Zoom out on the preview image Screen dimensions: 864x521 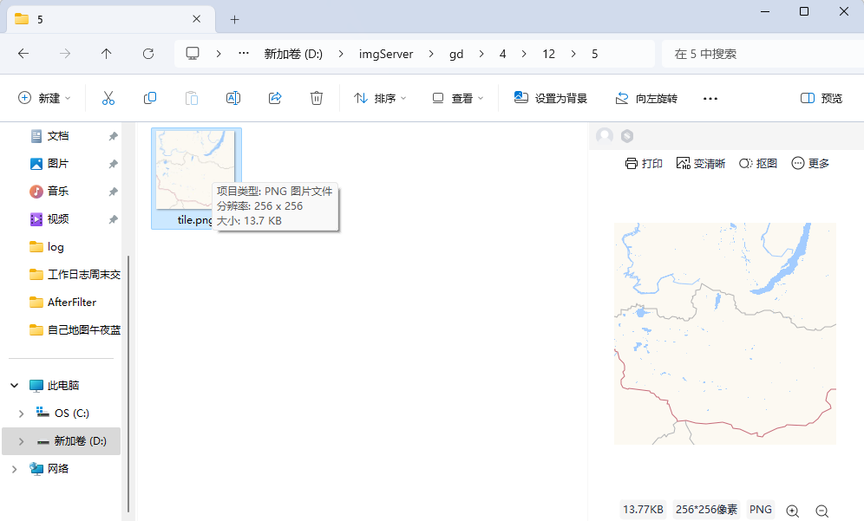point(822,511)
